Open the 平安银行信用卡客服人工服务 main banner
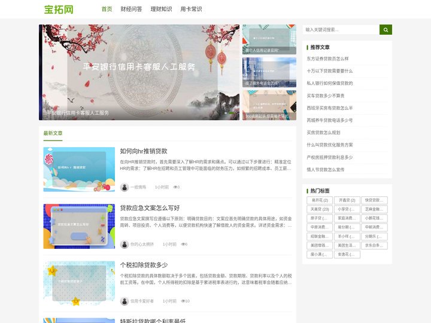The width and height of the screenshot is (431, 323). point(139,72)
